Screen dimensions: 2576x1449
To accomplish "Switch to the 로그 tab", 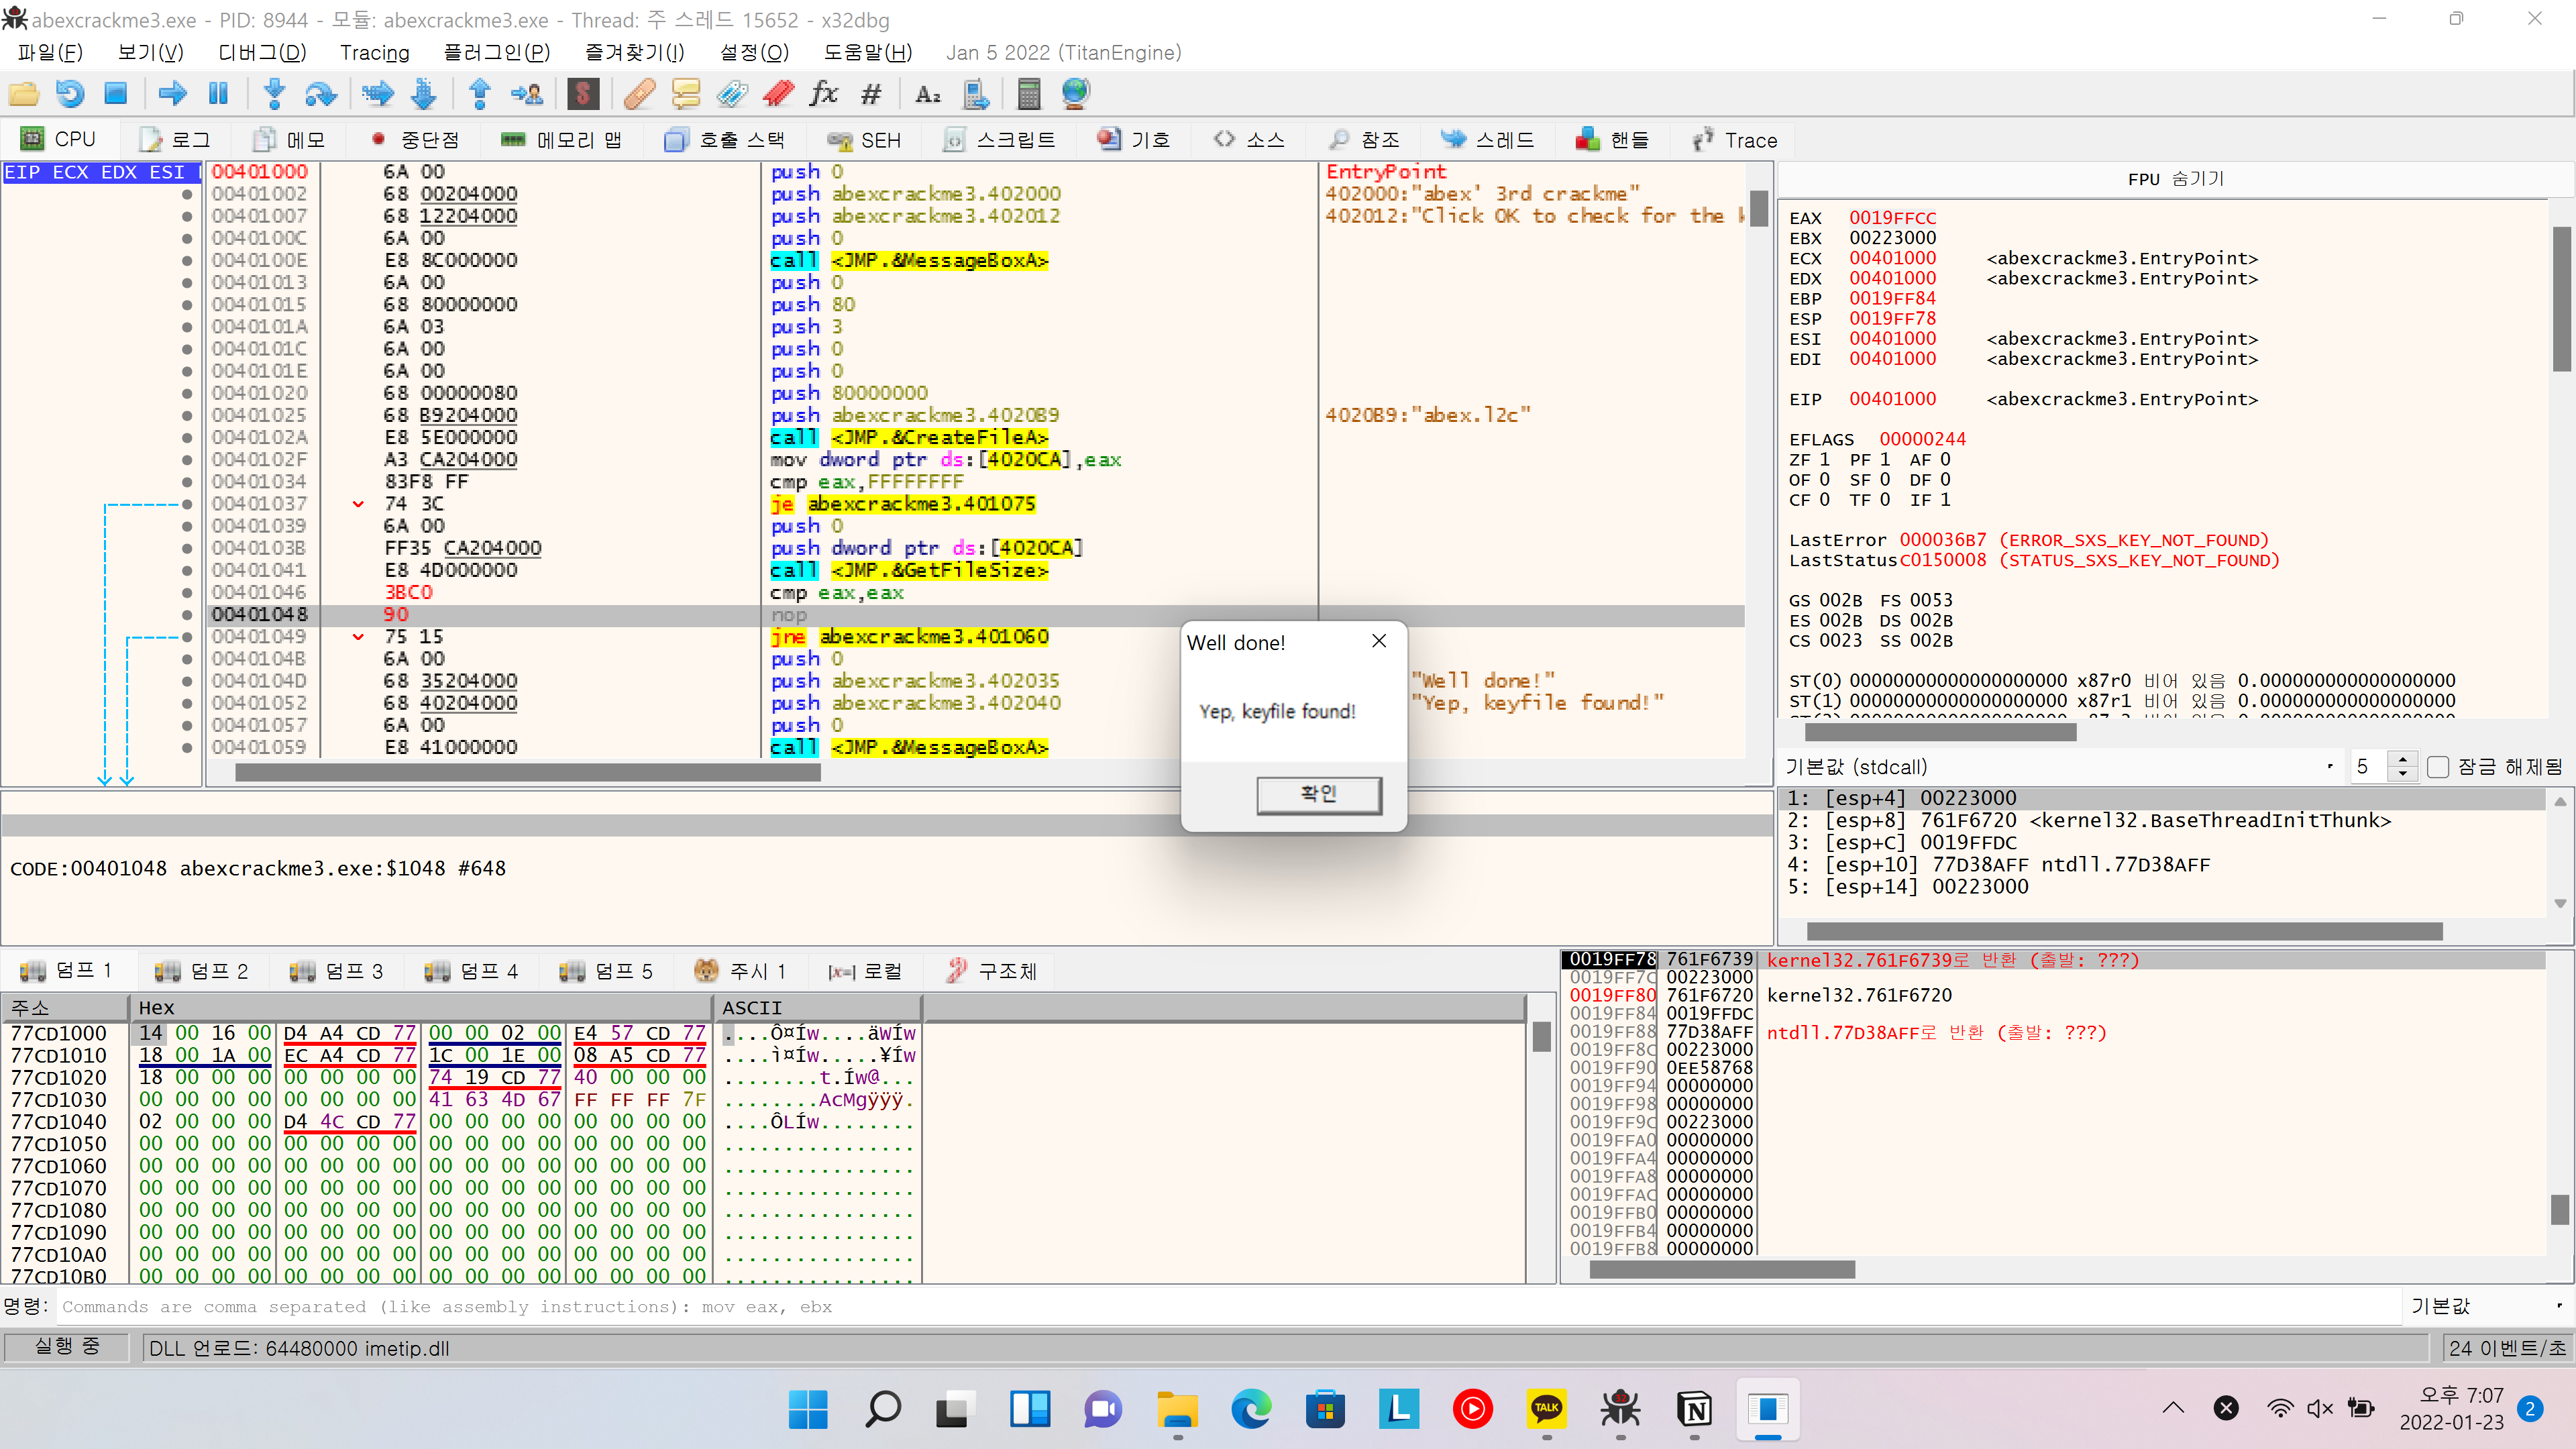I will (176, 140).
